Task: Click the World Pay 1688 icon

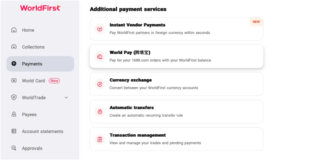Action: pos(100,56)
